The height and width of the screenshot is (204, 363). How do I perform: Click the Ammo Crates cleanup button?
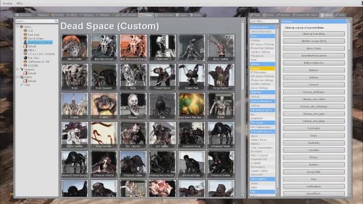coord(314,48)
